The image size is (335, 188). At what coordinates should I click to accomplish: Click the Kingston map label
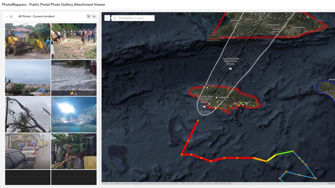[x=246, y=102]
